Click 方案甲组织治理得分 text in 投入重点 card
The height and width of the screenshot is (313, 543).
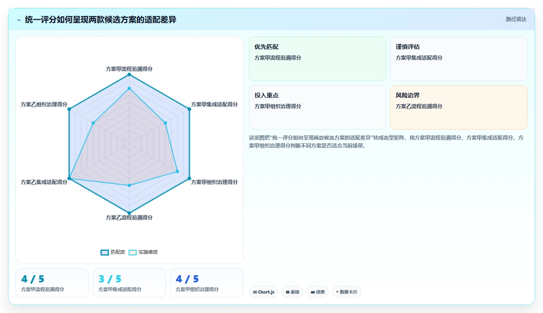tap(278, 106)
